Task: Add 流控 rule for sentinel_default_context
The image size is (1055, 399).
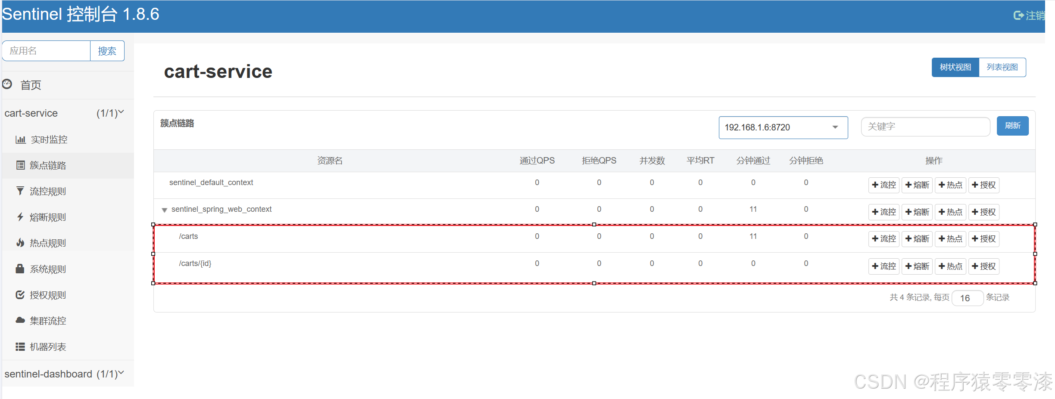Action: (x=884, y=185)
